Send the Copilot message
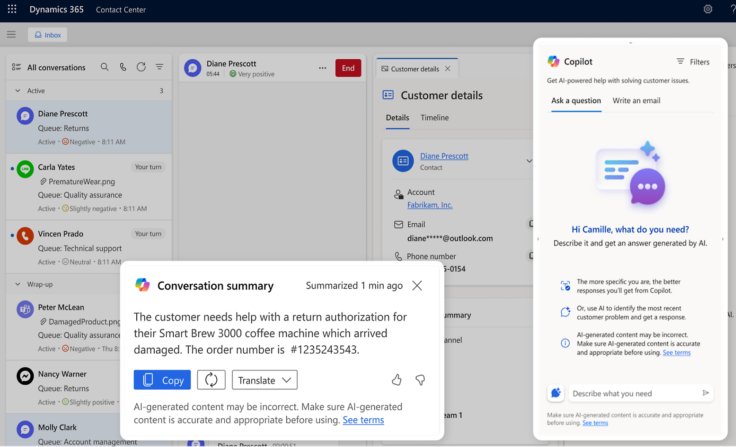 click(x=705, y=393)
